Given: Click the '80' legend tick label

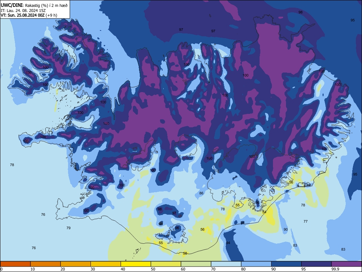Looking at the screenshot, I should click(243, 269).
